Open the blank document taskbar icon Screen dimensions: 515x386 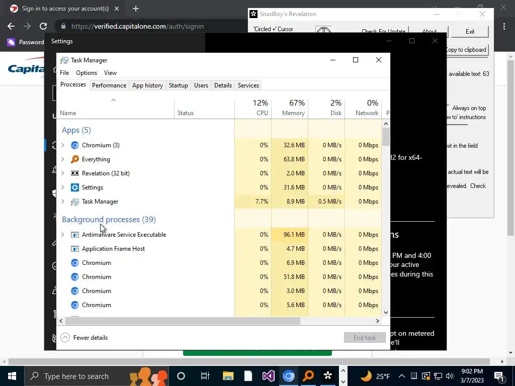[248, 376]
